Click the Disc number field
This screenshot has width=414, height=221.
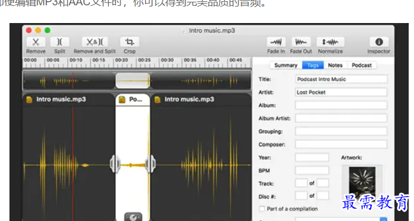301,196
